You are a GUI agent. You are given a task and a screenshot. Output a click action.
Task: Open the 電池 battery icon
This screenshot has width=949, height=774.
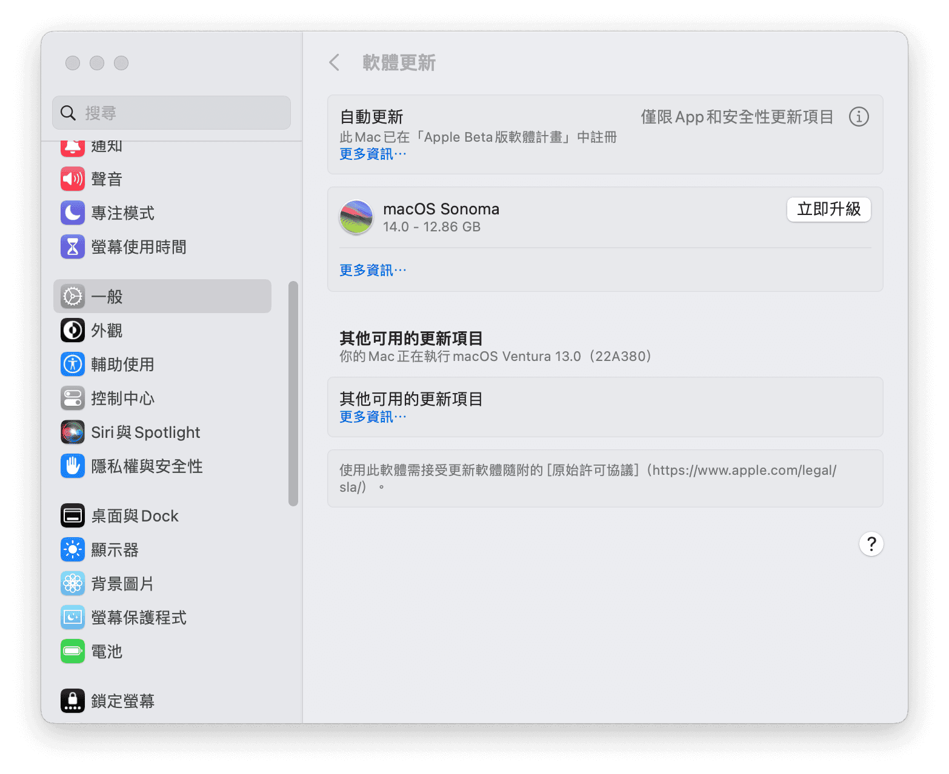[73, 651]
